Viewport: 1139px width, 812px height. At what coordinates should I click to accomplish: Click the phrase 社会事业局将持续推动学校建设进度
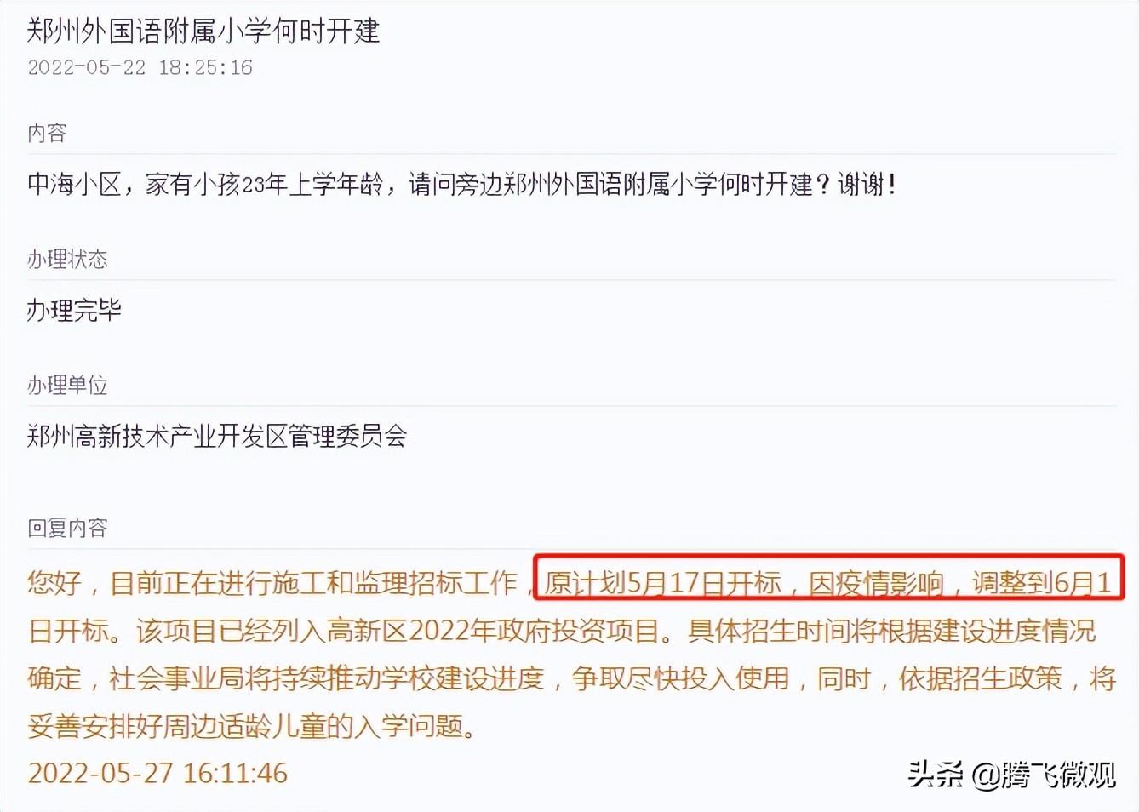pos(327,678)
